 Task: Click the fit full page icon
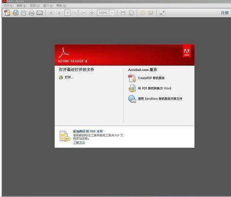(x=131, y=13)
